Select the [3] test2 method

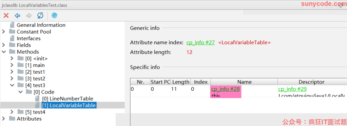35,79
